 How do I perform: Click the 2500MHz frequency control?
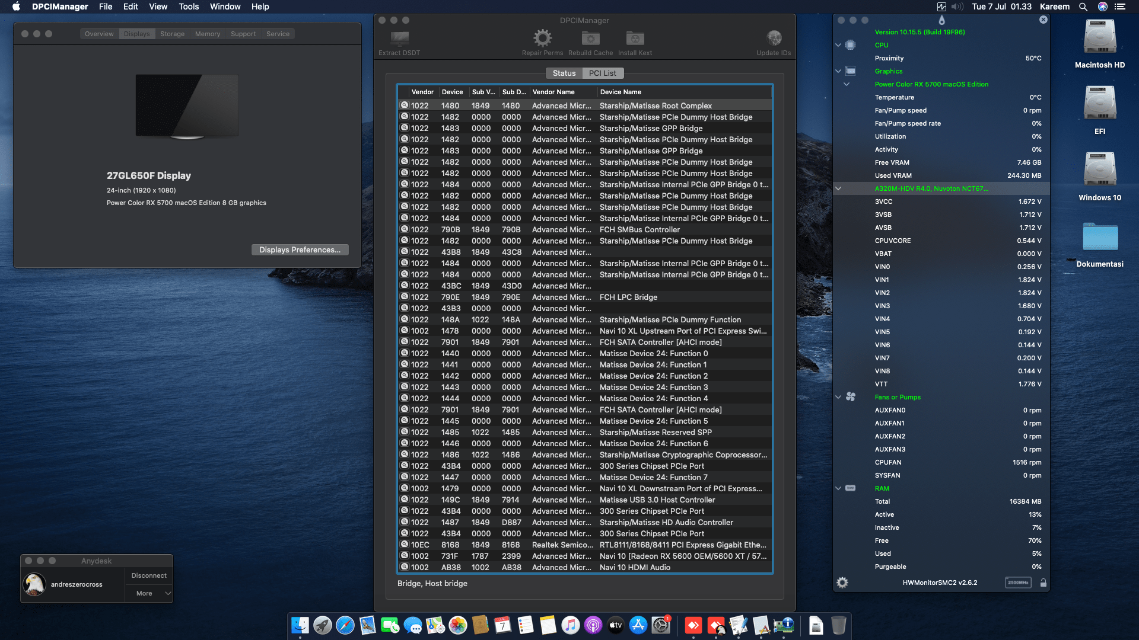tap(1018, 583)
